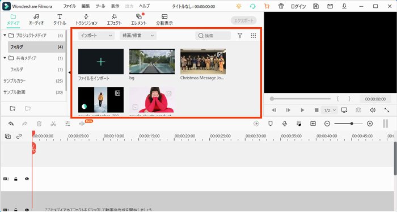Click the undo arrow icon
Viewport: 397px width, 212px height.
pos(11,124)
